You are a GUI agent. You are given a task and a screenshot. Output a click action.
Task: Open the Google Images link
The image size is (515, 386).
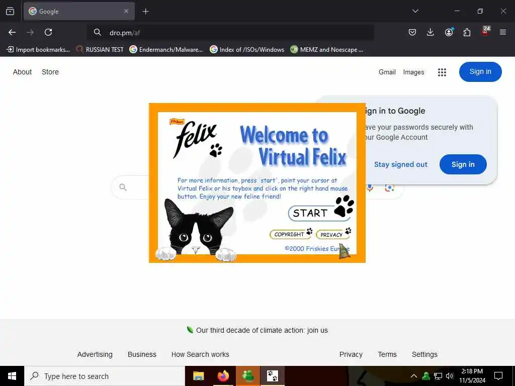(413, 72)
